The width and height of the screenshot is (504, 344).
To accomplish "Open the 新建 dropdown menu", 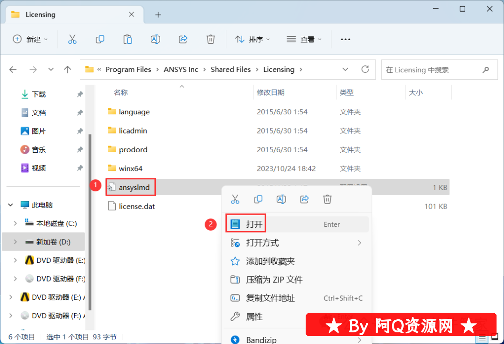I will pos(30,39).
